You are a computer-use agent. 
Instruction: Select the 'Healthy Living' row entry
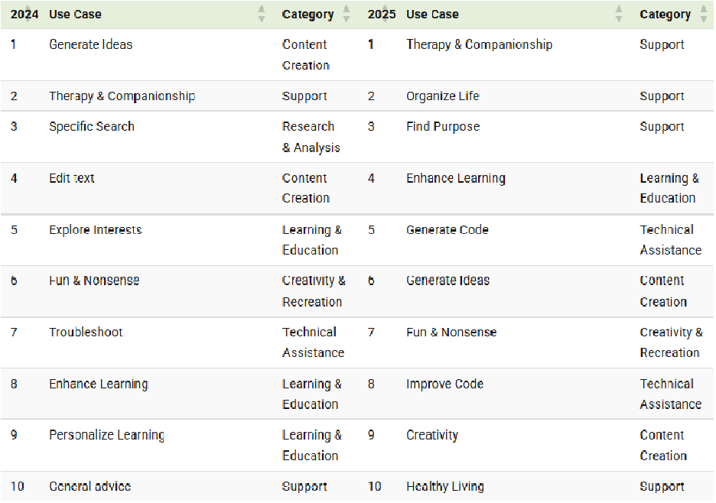[444, 486]
